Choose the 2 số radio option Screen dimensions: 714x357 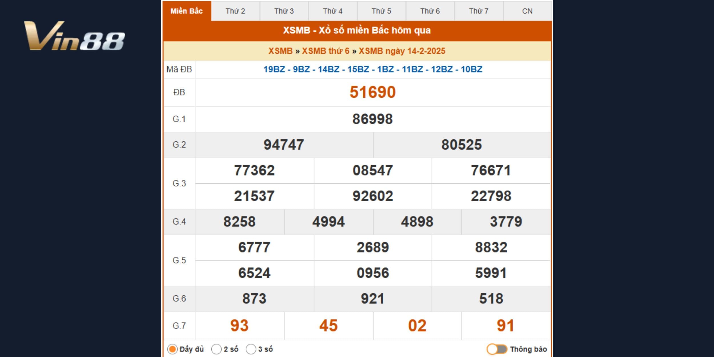point(216,349)
